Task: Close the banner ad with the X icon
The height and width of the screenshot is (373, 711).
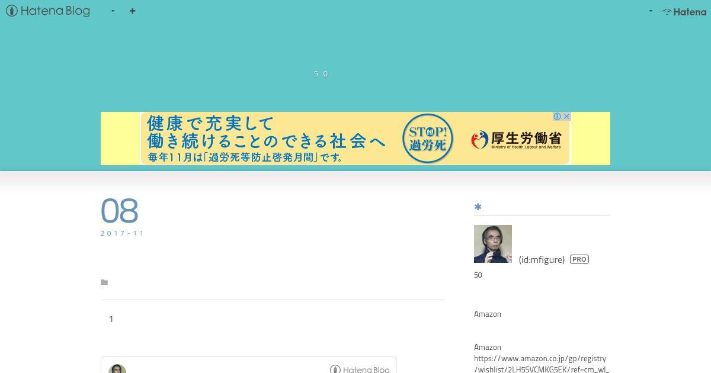Action: (x=566, y=116)
